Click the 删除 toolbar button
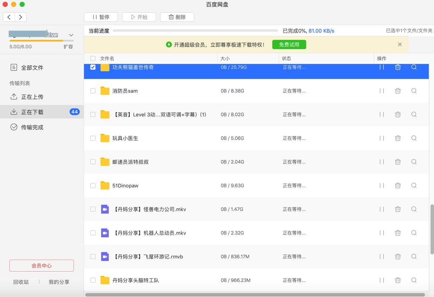 point(177,17)
